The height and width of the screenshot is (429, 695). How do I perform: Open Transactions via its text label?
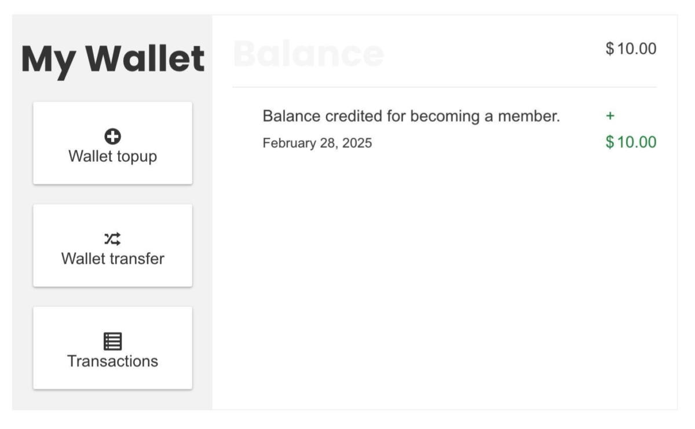(112, 361)
